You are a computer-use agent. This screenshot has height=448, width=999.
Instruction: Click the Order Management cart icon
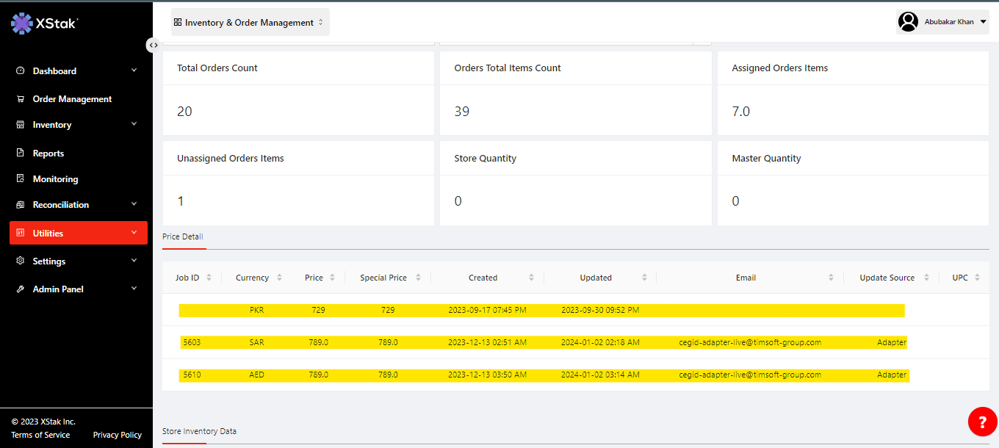[21, 99]
